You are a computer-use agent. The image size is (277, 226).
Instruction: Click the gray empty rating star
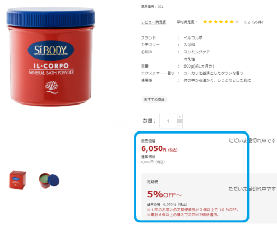[x=237, y=22]
